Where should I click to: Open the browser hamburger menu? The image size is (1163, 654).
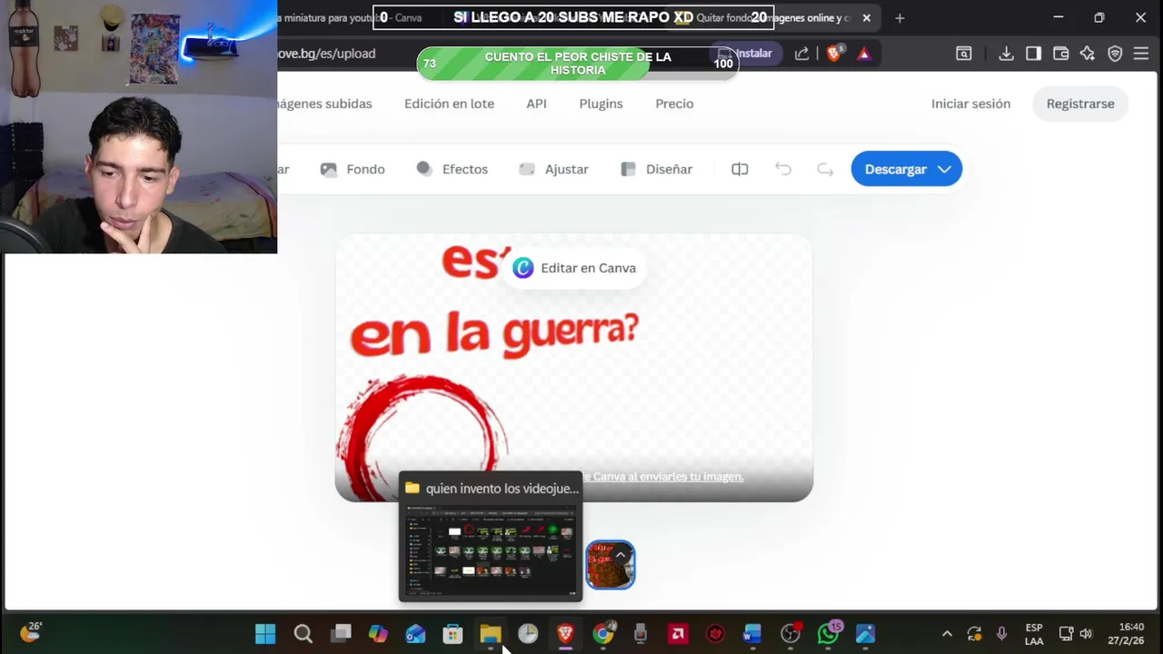(x=1142, y=54)
